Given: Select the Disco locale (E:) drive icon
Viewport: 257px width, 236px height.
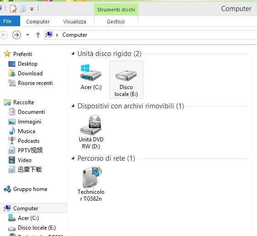Looking at the screenshot, I should [x=126, y=75].
